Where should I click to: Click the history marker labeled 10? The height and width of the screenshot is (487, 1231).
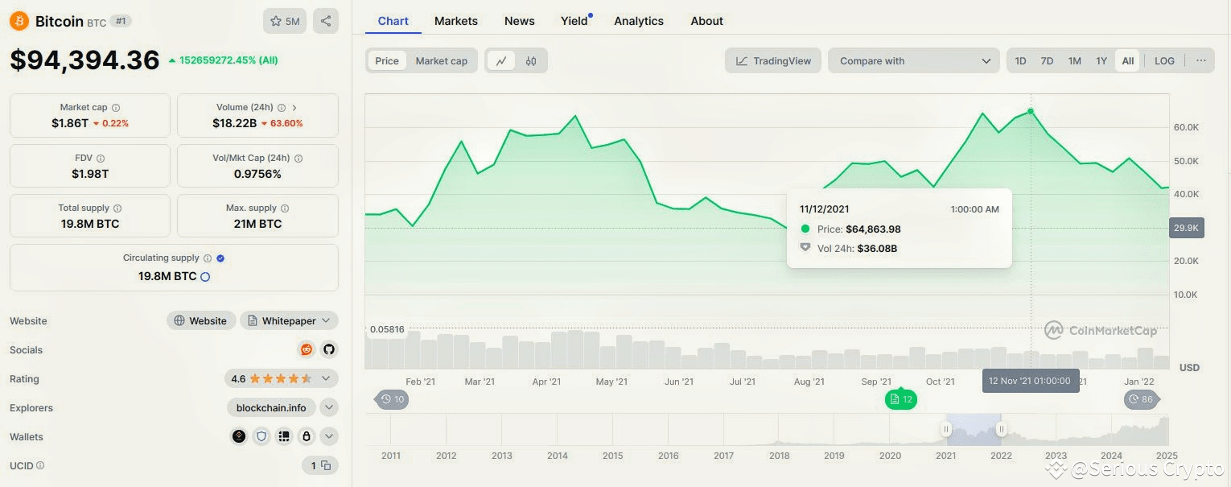pyautogui.click(x=392, y=399)
